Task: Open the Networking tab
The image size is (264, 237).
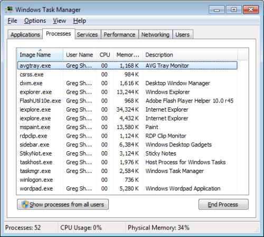Action: coord(155,34)
